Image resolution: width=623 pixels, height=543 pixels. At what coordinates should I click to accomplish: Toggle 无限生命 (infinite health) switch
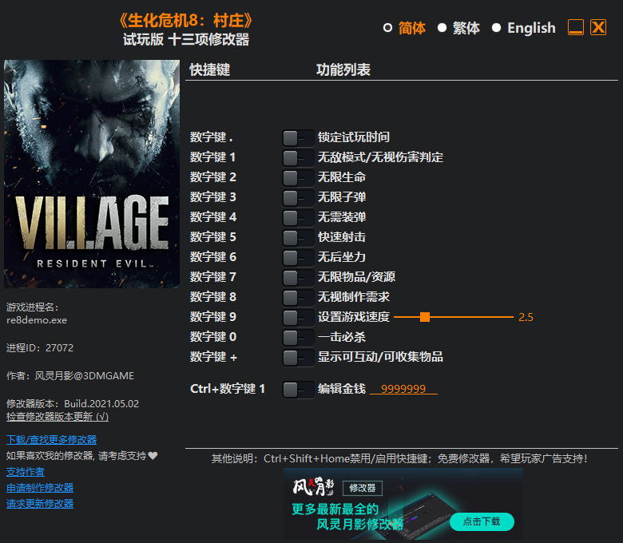click(298, 177)
